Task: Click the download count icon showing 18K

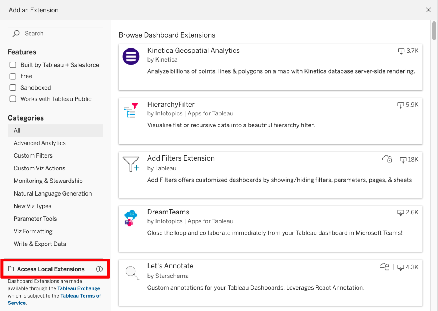Action: 403,160
